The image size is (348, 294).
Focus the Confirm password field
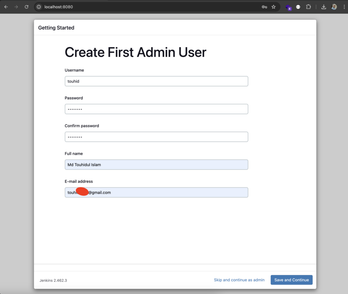(x=156, y=137)
